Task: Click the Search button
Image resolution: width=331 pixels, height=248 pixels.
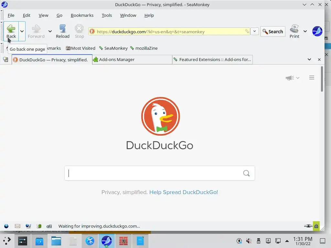Action: [x=273, y=31]
